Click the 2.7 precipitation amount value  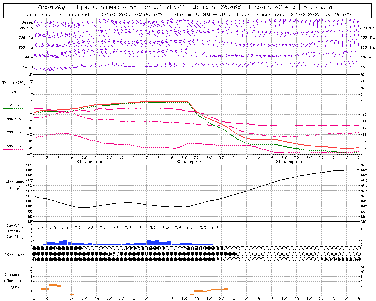(x=152, y=228)
